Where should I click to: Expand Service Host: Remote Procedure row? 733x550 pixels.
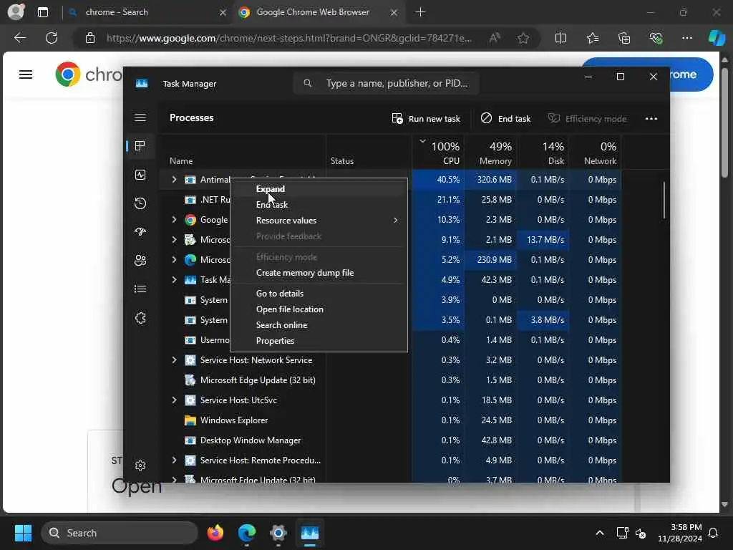pyautogui.click(x=174, y=460)
